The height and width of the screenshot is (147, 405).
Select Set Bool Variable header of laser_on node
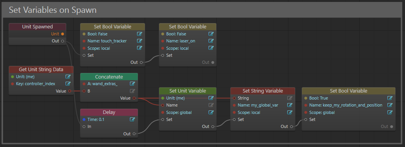coord(188,26)
